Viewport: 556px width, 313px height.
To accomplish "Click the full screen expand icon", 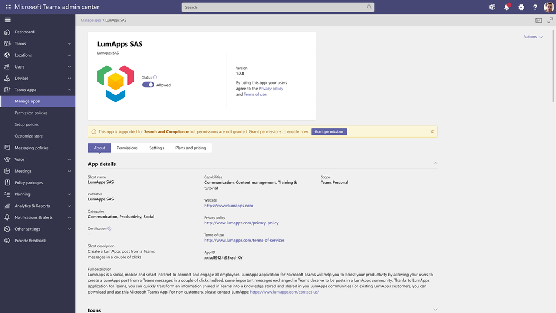I will coord(550,20).
